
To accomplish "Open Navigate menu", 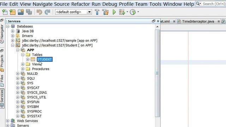I will (x=42, y=4).
